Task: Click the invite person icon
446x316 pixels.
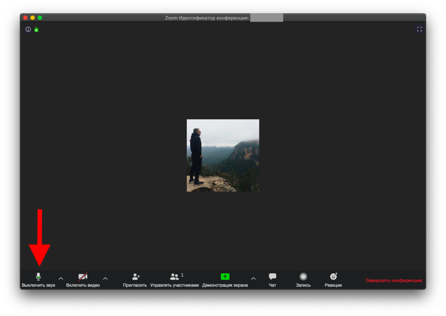Action: click(x=136, y=276)
